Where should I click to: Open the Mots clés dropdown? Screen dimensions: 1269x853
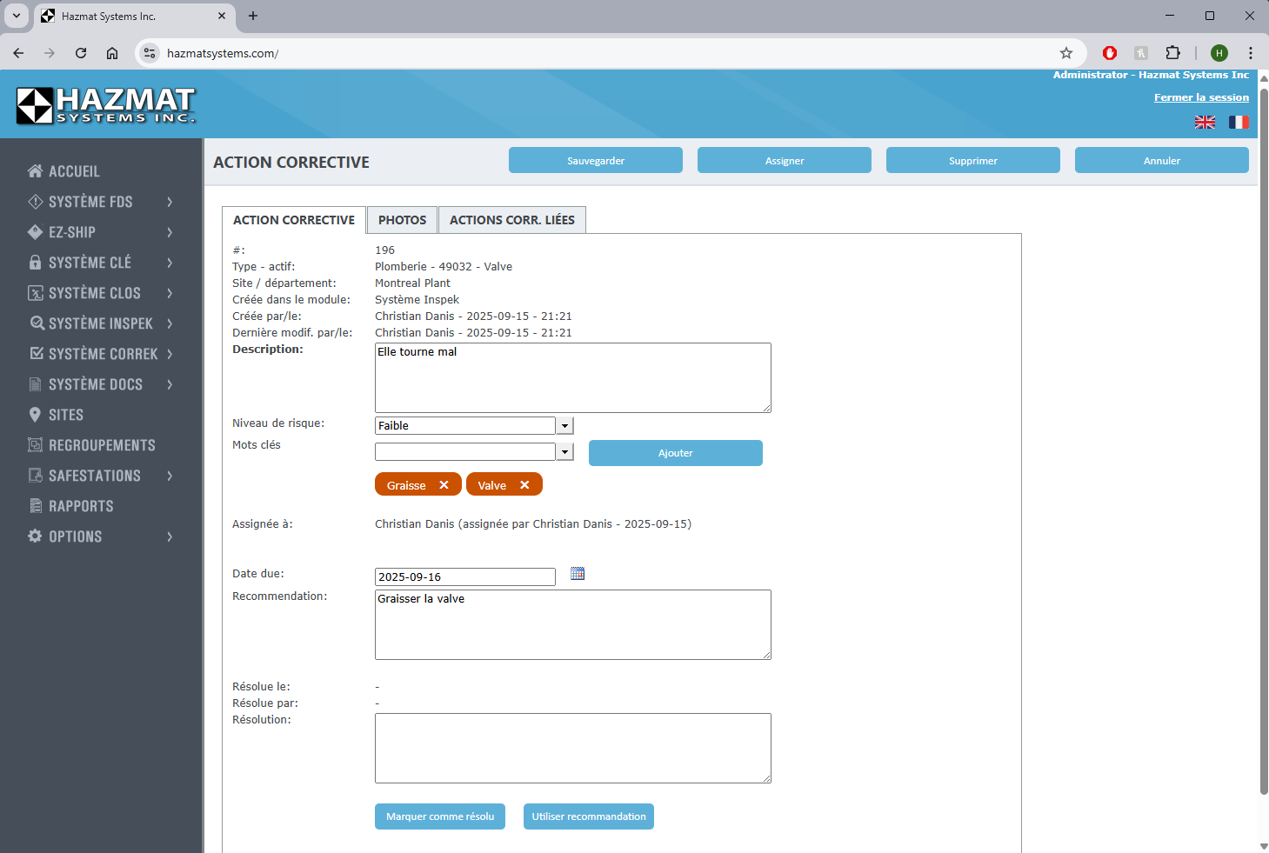click(565, 452)
